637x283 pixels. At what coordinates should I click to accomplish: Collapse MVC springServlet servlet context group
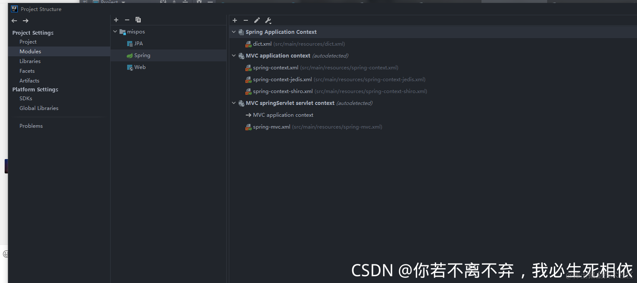[x=234, y=103]
